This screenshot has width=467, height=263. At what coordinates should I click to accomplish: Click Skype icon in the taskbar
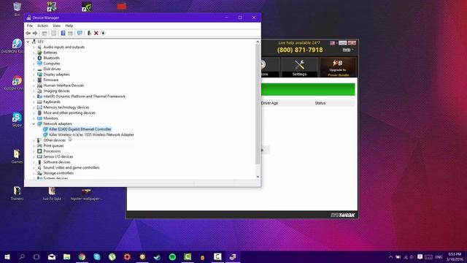[x=97, y=256]
